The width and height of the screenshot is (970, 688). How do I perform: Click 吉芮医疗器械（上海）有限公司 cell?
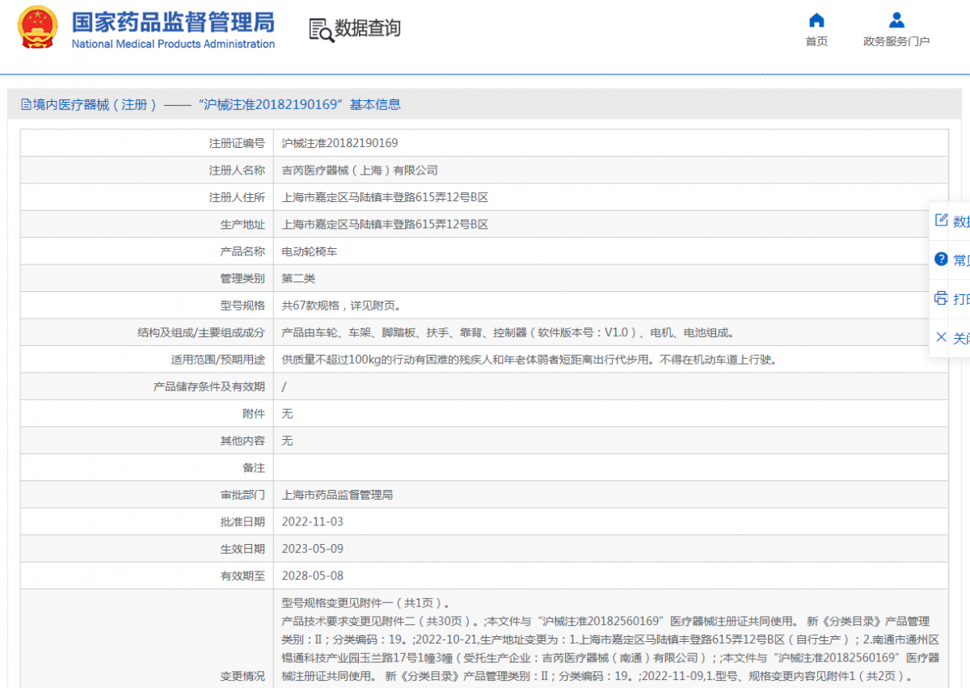point(360,171)
